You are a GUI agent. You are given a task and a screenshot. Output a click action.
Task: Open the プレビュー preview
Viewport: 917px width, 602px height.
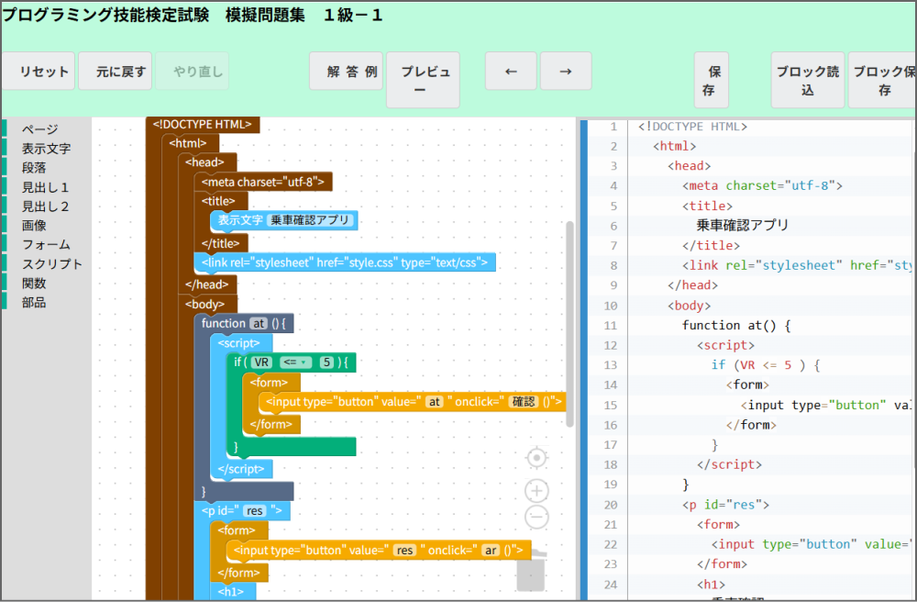click(x=423, y=80)
